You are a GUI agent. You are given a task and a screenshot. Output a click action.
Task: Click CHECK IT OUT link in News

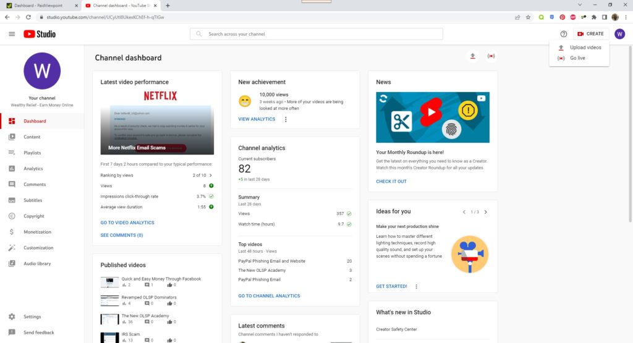[391, 182]
